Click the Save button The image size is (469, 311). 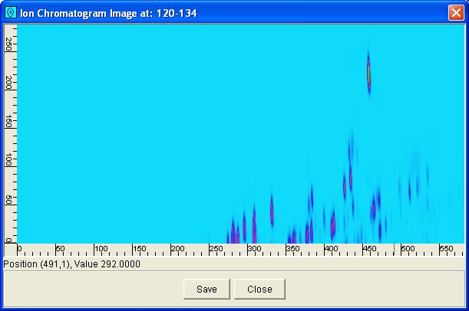coord(206,289)
